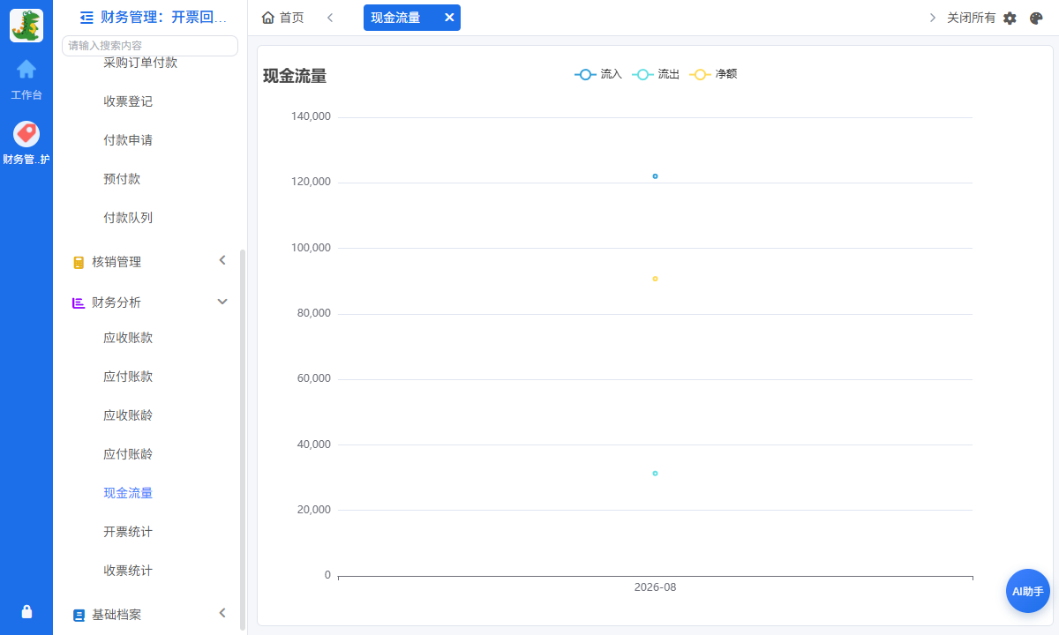Move the tabs right with the arrow
The image size is (1059, 635).
(x=933, y=18)
